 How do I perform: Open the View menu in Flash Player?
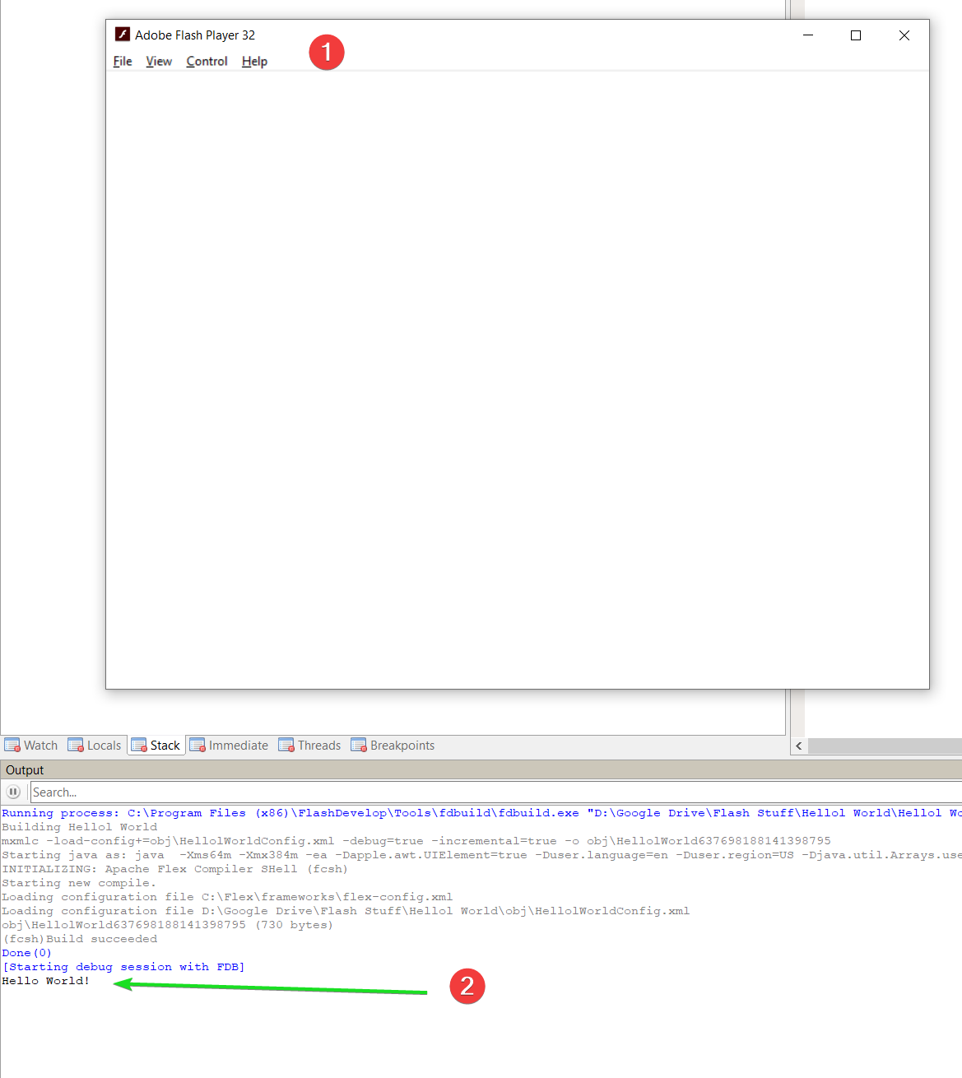tap(159, 61)
